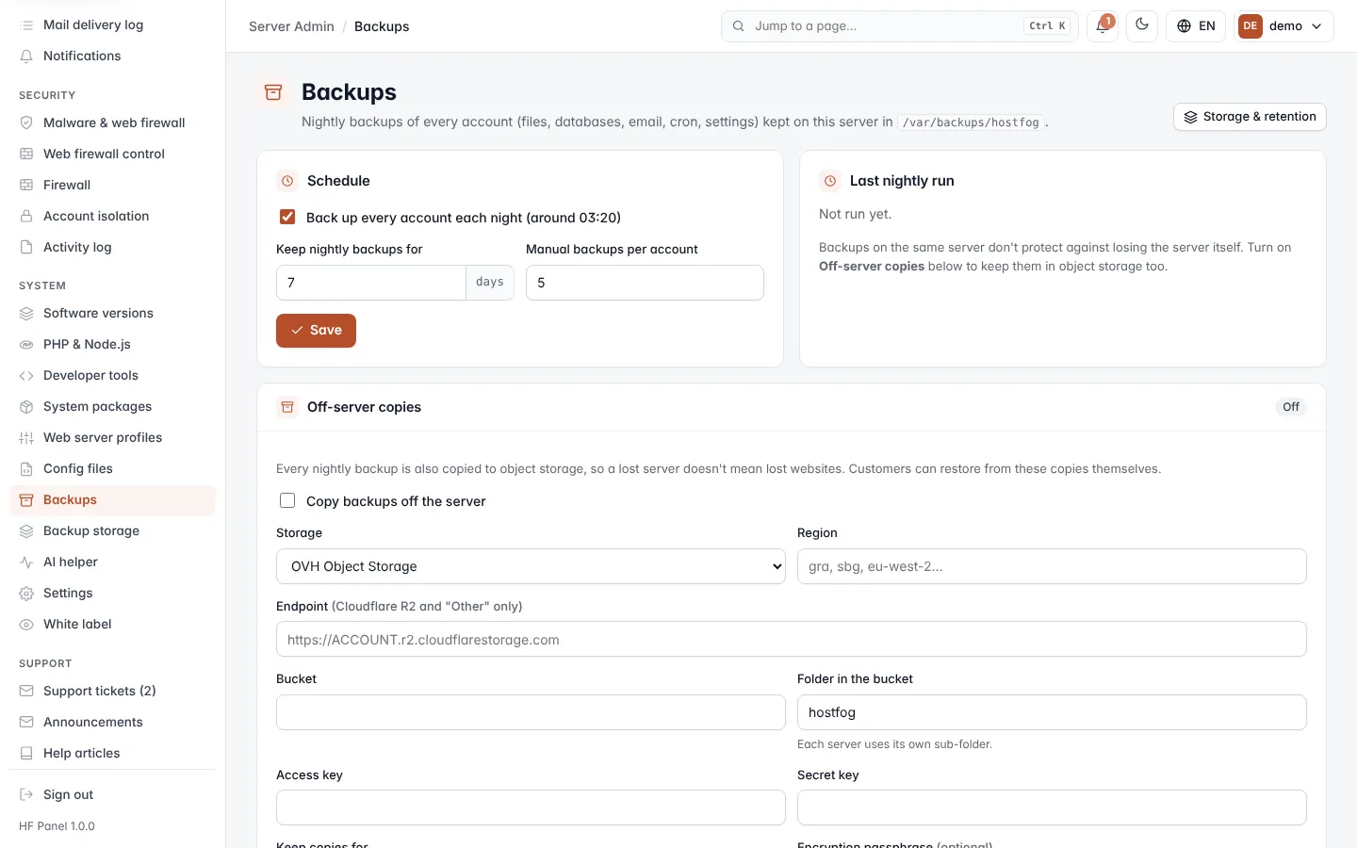Click Server Admin breadcrumb link
Viewport: 1357px width, 848px height.
click(291, 26)
